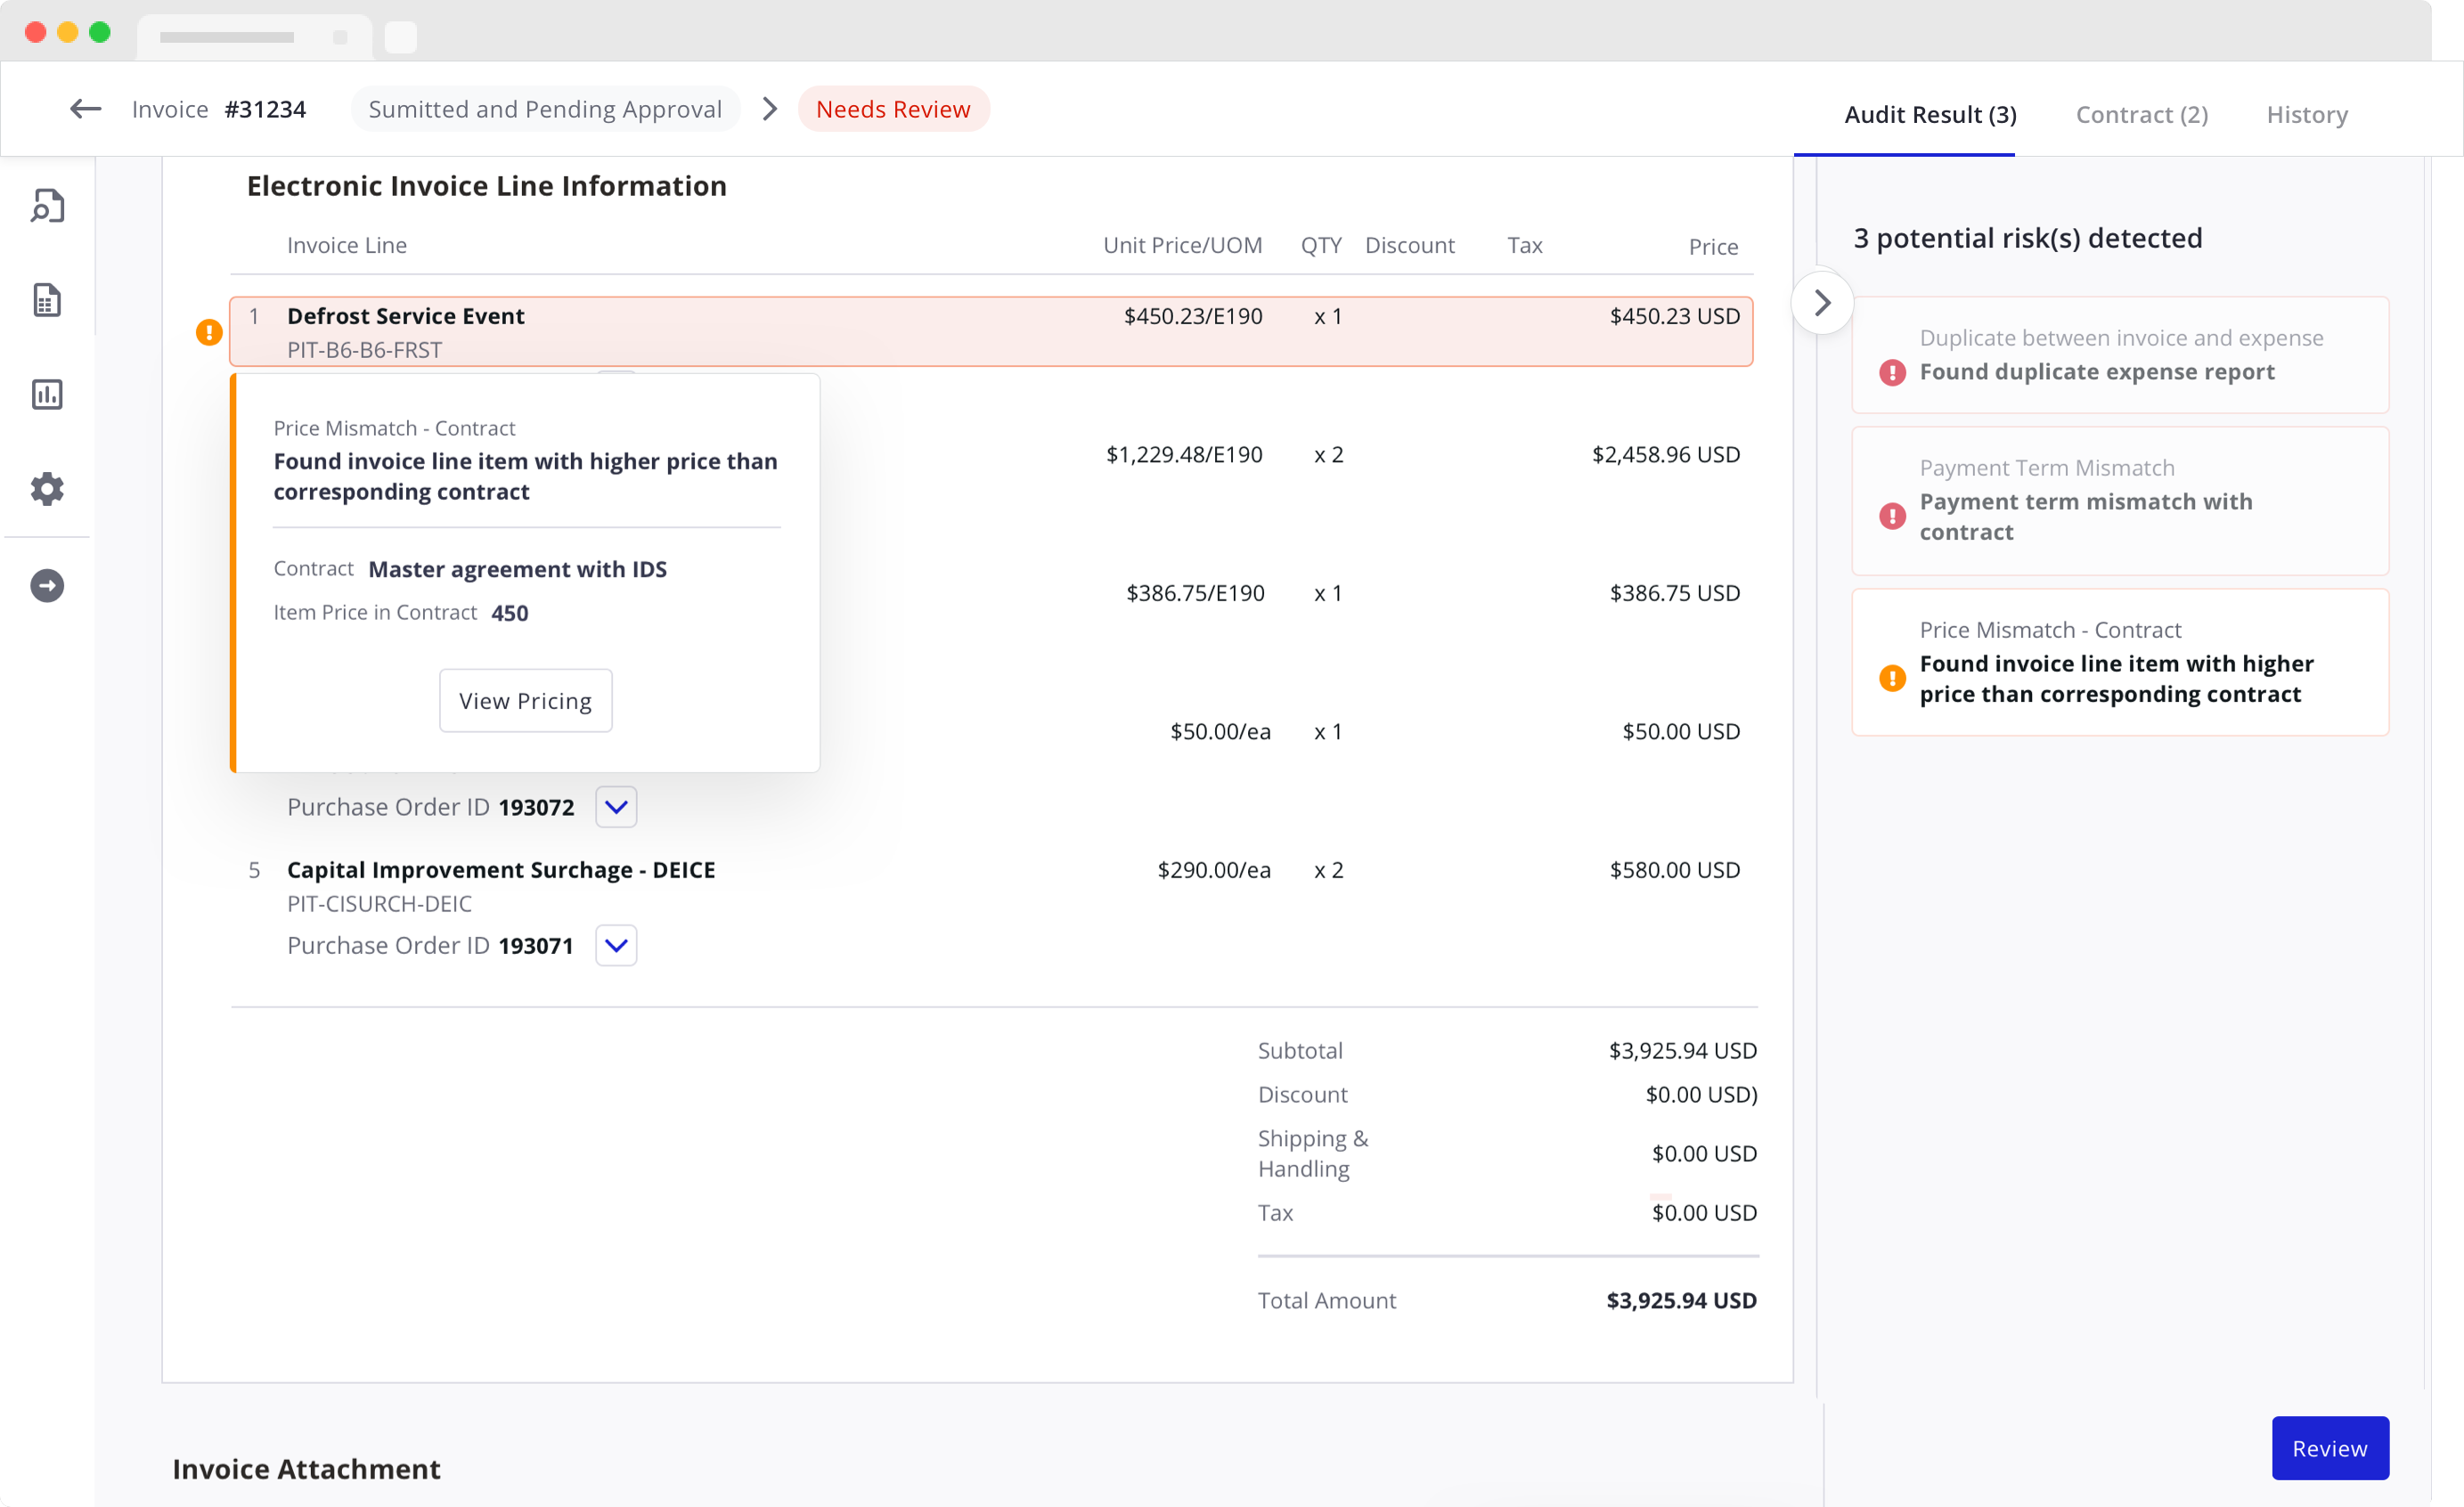Click the $50.00/ea unit price
Viewport: 2464px width, 1507px height.
point(1220,732)
